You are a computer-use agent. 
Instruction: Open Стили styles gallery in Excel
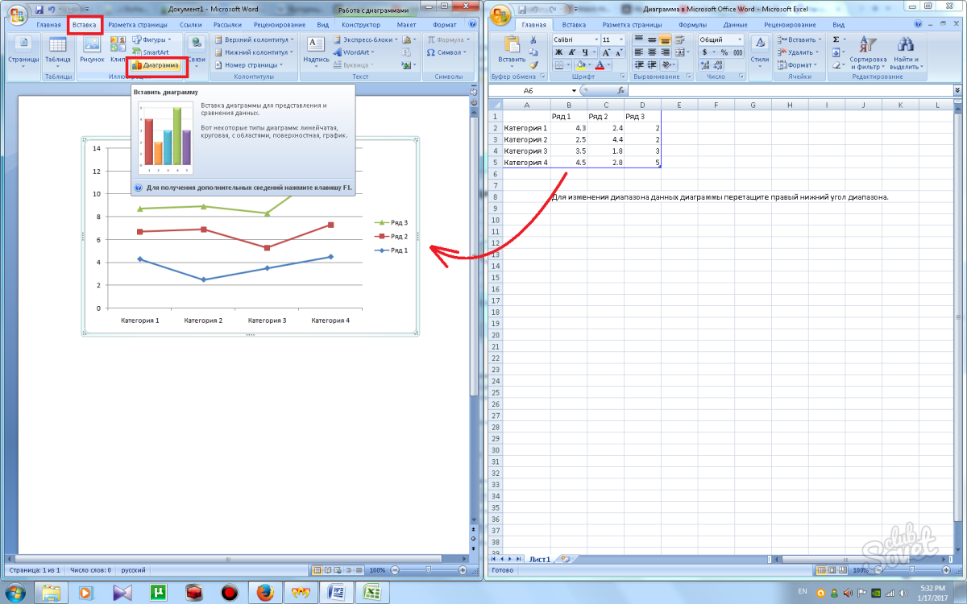[759, 50]
